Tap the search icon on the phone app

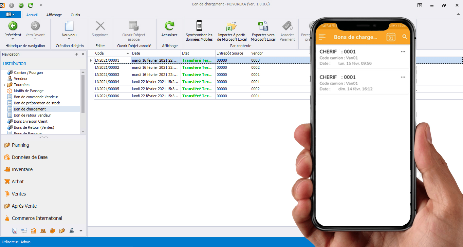point(405,37)
